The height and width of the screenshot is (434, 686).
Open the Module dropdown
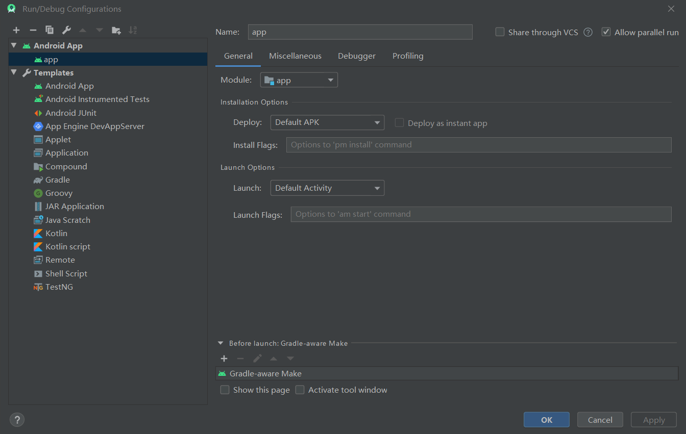point(299,80)
